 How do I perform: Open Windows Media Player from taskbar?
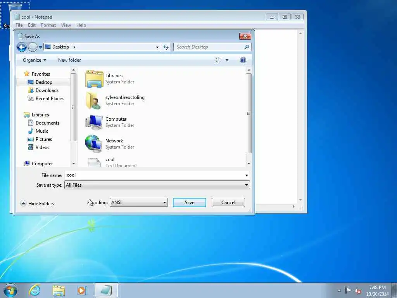click(82, 290)
